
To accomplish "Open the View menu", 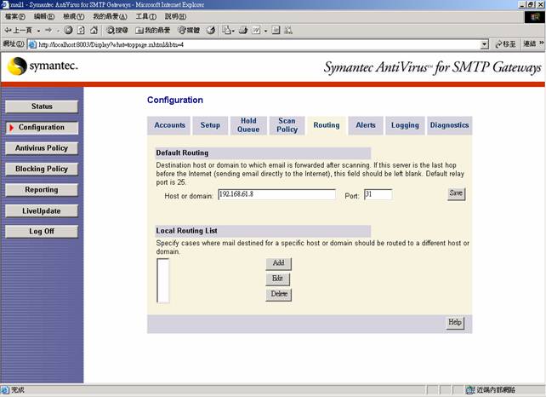I will point(73,16).
